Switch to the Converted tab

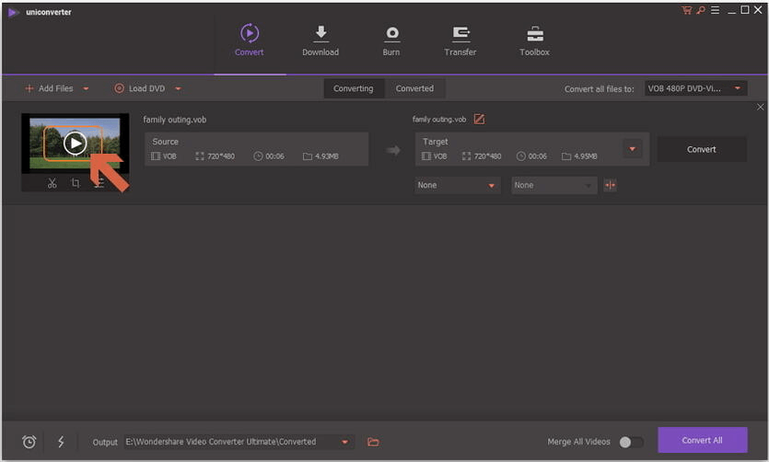(x=414, y=88)
